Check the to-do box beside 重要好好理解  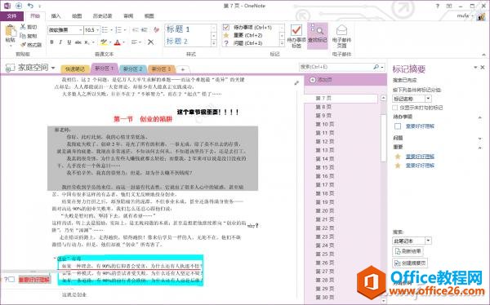[398, 126]
